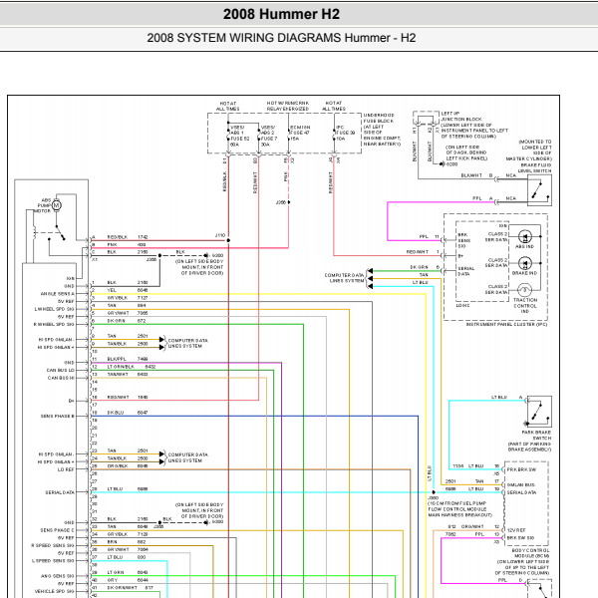This screenshot has height=598, width=598.
Task: Click the brake fluid level switch symbol
Action: [x=539, y=190]
